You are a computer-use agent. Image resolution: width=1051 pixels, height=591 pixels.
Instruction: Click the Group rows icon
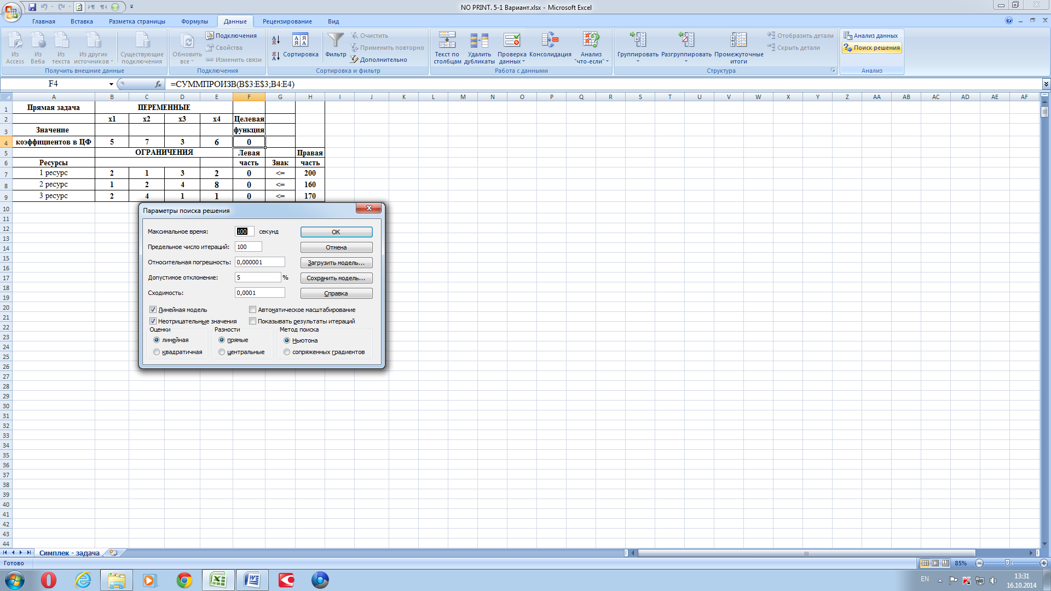tap(638, 40)
